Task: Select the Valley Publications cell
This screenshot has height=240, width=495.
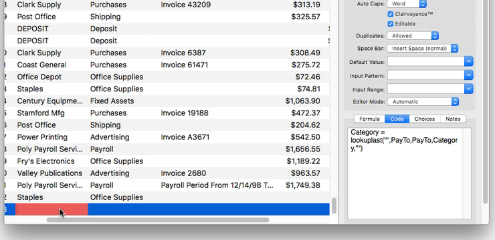Action: tap(50, 173)
